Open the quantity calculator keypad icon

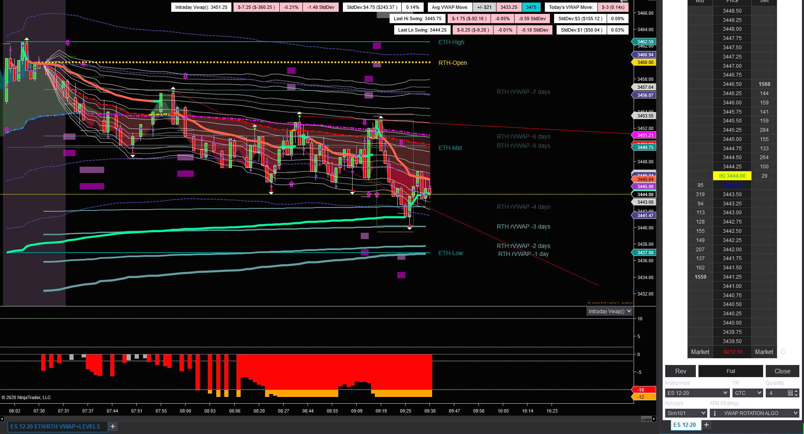pos(790,393)
